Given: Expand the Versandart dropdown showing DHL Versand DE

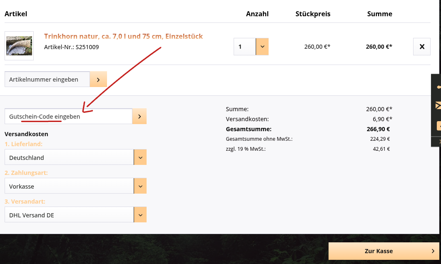Looking at the screenshot, I should [x=140, y=214].
